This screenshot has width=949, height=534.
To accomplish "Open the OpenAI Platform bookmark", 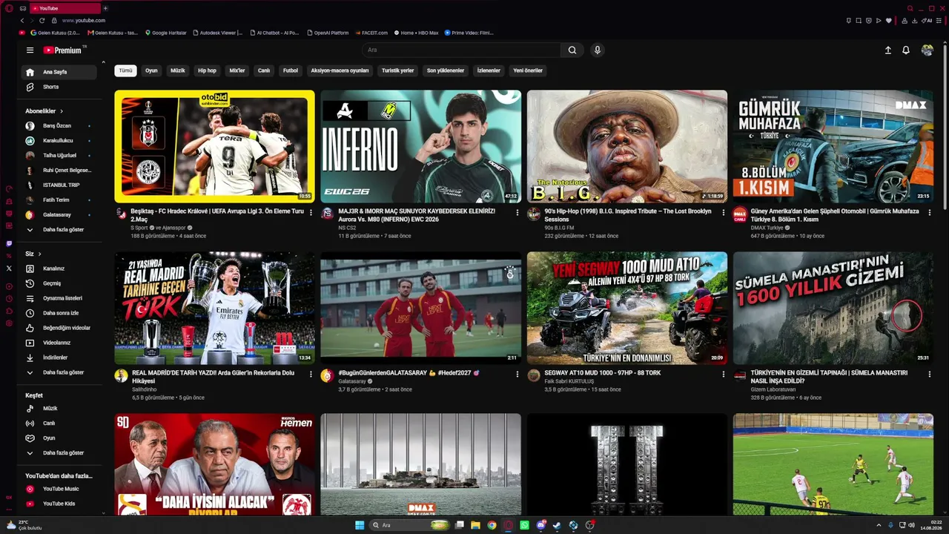I will click(327, 33).
